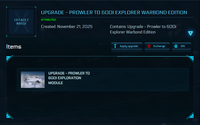This screenshot has height=125, width=200.
Task: Click the bottom-right corner bracket of the Items panel
Action: [x=191, y=116]
